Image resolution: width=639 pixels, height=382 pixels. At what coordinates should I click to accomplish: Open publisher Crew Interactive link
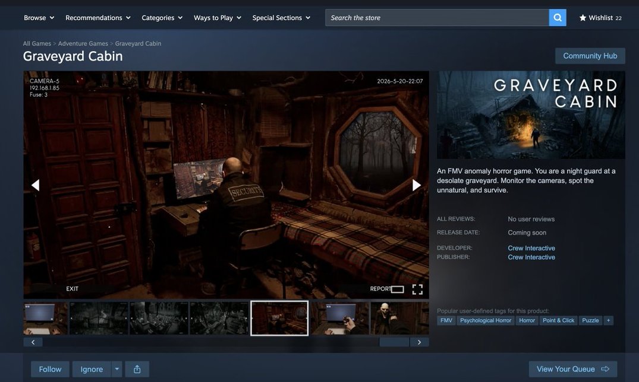pos(531,257)
